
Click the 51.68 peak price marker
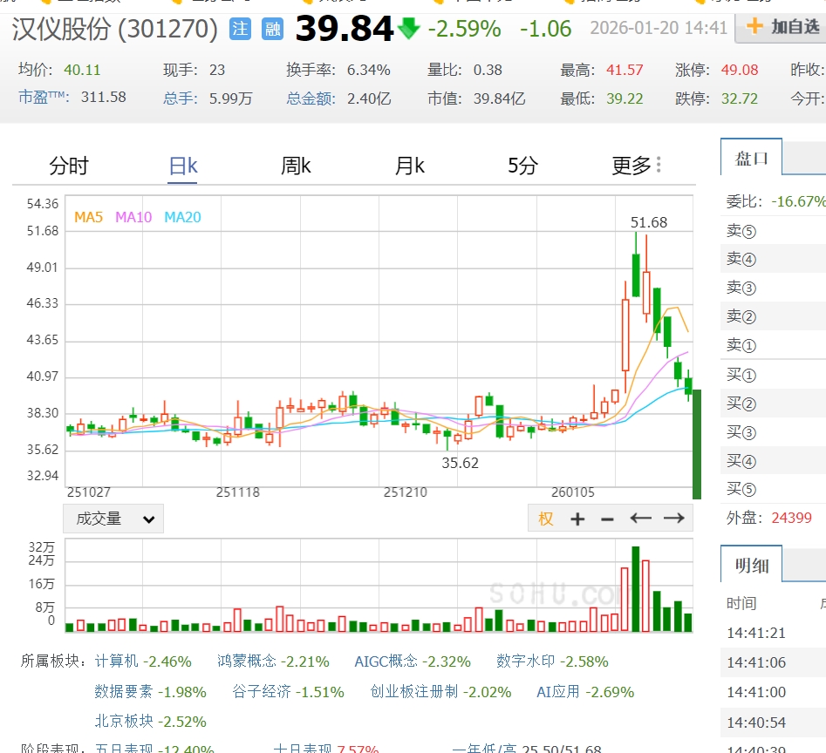pyautogui.click(x=648, y=222)
